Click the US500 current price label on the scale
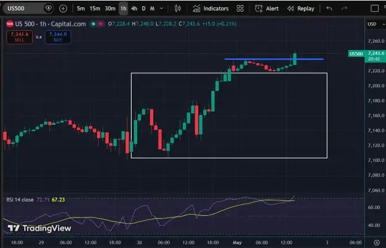The image size is (386, 248). (x=367, y=56)
